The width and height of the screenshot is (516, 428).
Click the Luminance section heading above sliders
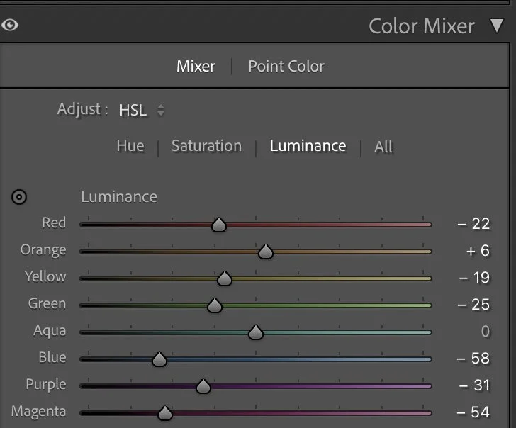point(119,197)
